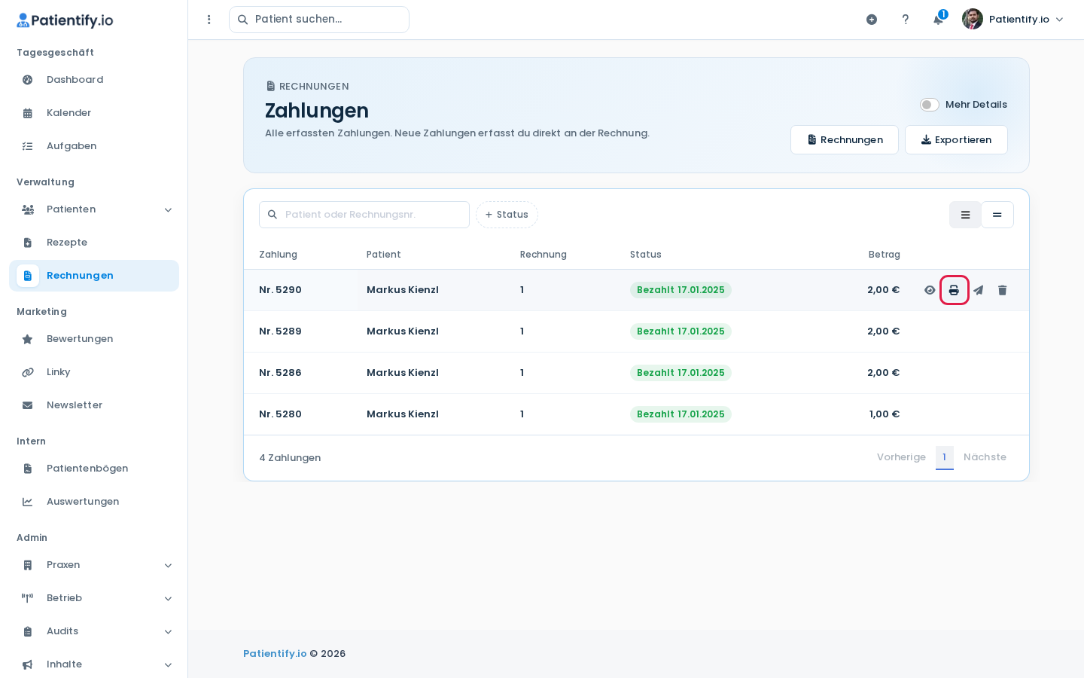The width and height of the screenshot is (1084, 678).
Task: Expand the Audits submenu
Action: [x=94, y=631]
